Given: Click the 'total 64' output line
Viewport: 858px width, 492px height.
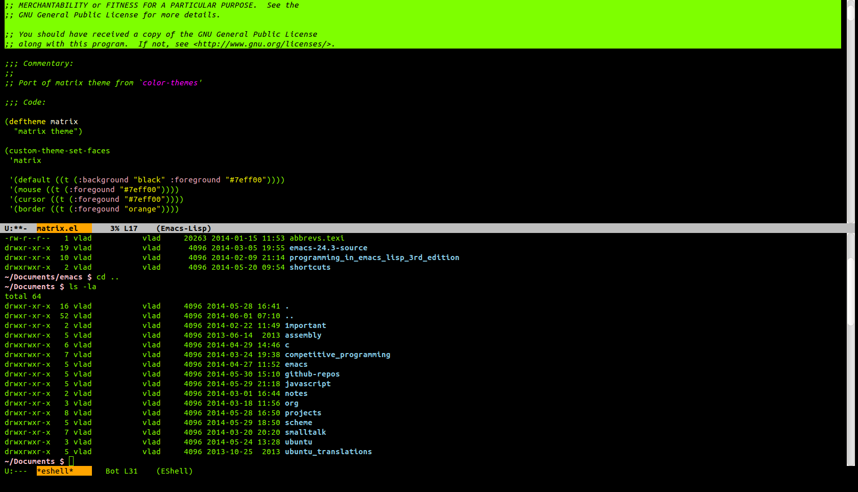Looking at the screenshot, I should point(23,296).
